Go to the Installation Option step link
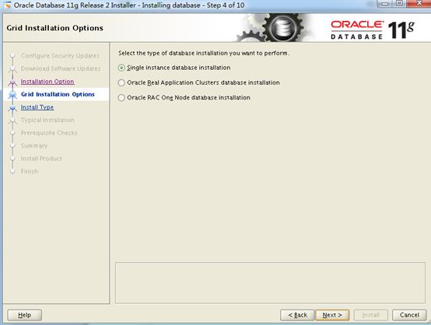This screenshot has height=325, width=431. click(x=47, y=82)
